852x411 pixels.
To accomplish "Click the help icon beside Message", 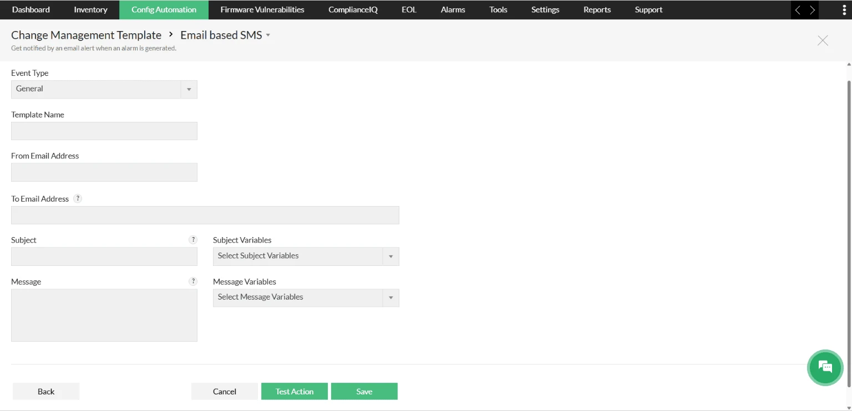I will point(193,281).
